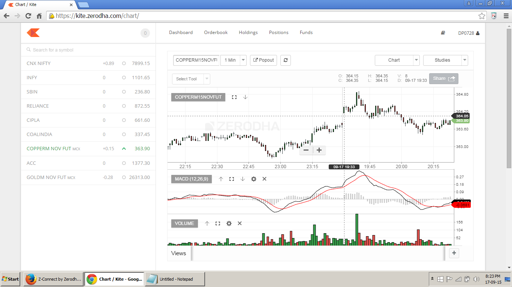Screen dimensions: 512x287
Task: Select COPPERM NOV FUT in watchlist
Action: point(88,149)
